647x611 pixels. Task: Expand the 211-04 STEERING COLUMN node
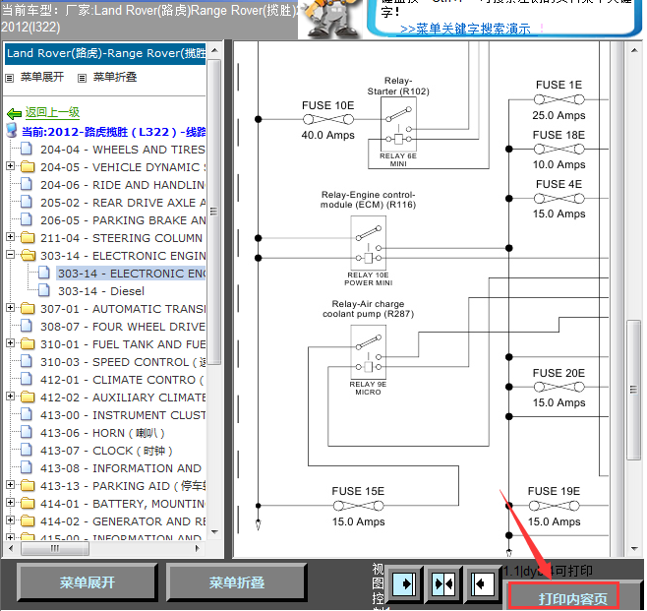(x=10, y=237)
